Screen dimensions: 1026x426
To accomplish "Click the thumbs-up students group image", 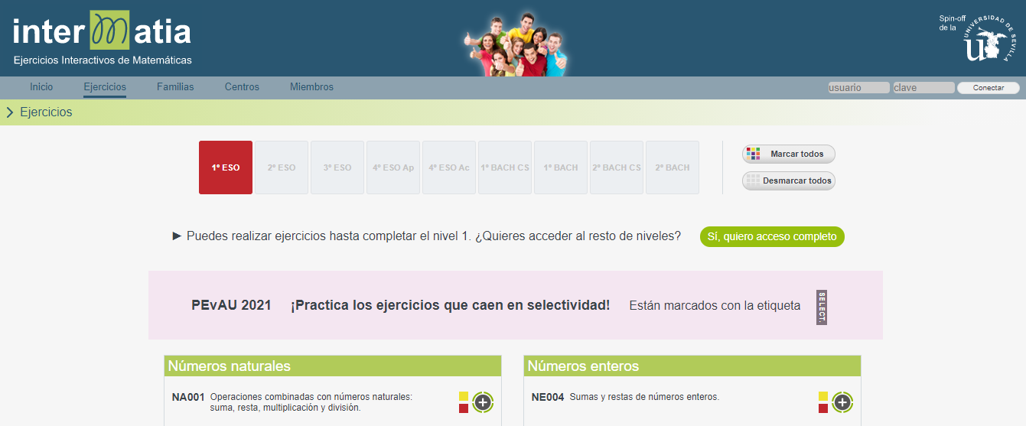I will click(x=515, y=42).
